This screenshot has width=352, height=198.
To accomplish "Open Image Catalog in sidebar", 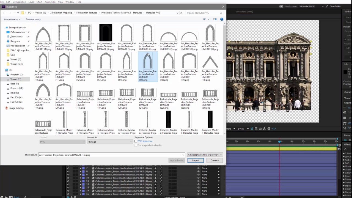I will click(16, 108).
